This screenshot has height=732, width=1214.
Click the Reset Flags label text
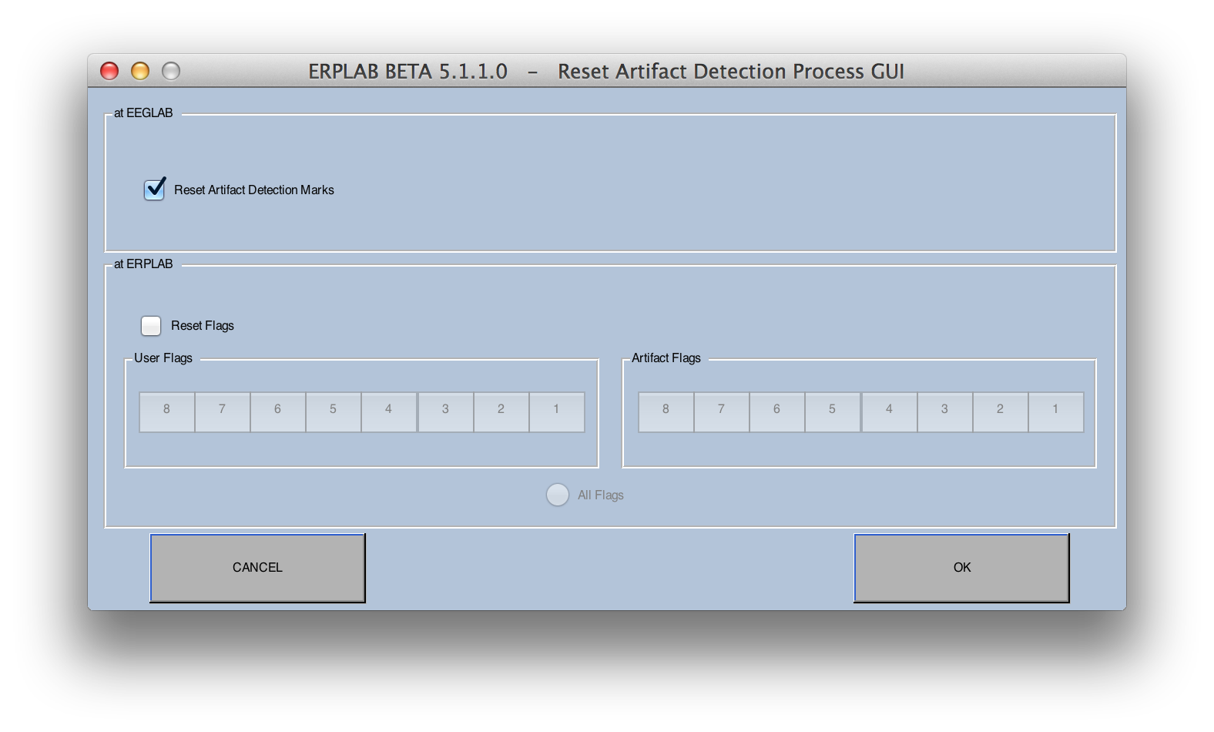click(203, 326)
